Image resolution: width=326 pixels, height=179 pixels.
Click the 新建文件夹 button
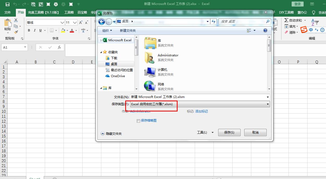pos(128,30)
